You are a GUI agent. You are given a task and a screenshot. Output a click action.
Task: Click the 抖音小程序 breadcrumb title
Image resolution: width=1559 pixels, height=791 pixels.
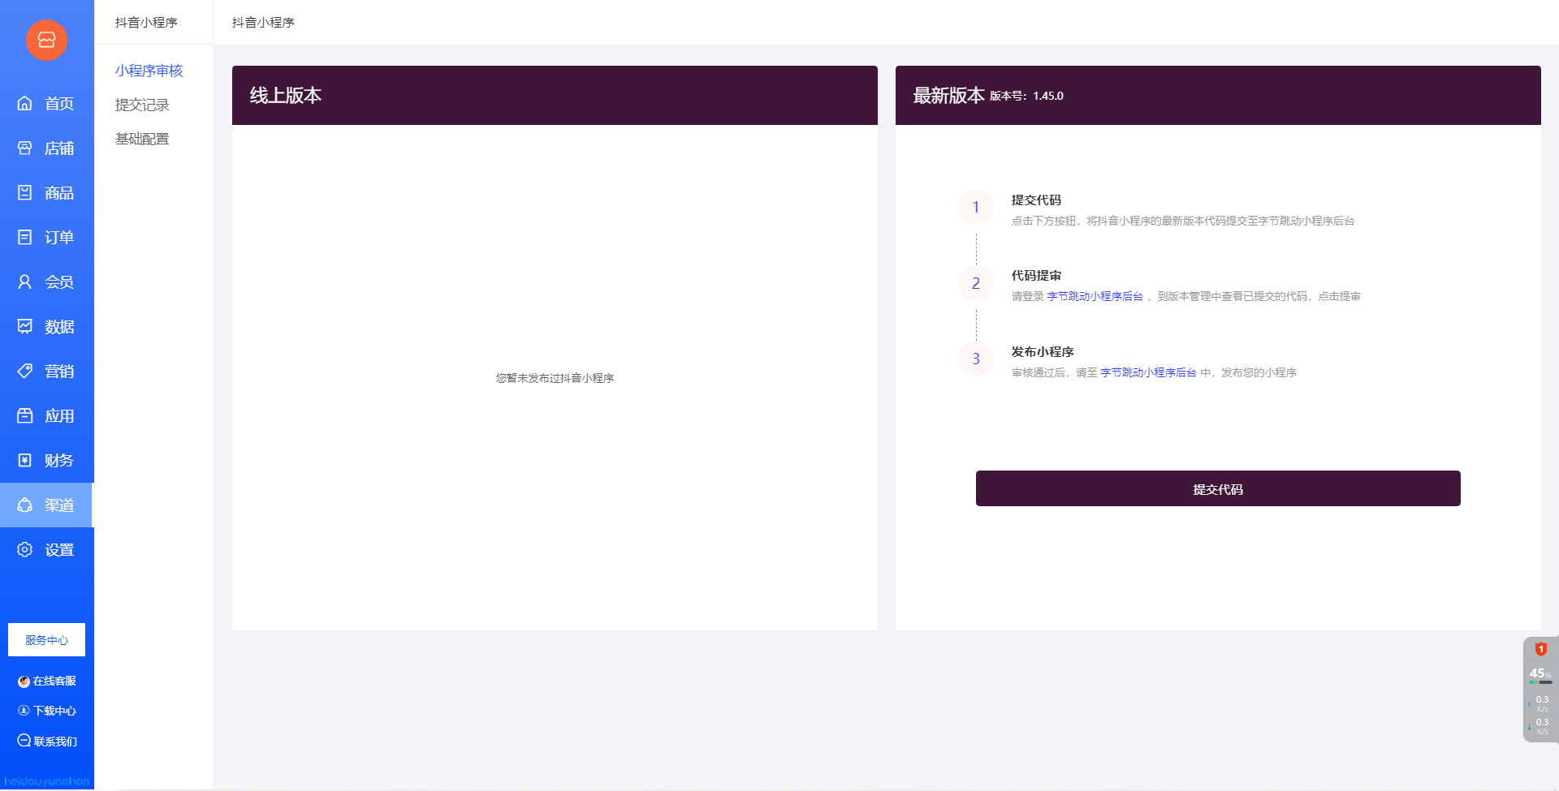click(x=263, y=23)
